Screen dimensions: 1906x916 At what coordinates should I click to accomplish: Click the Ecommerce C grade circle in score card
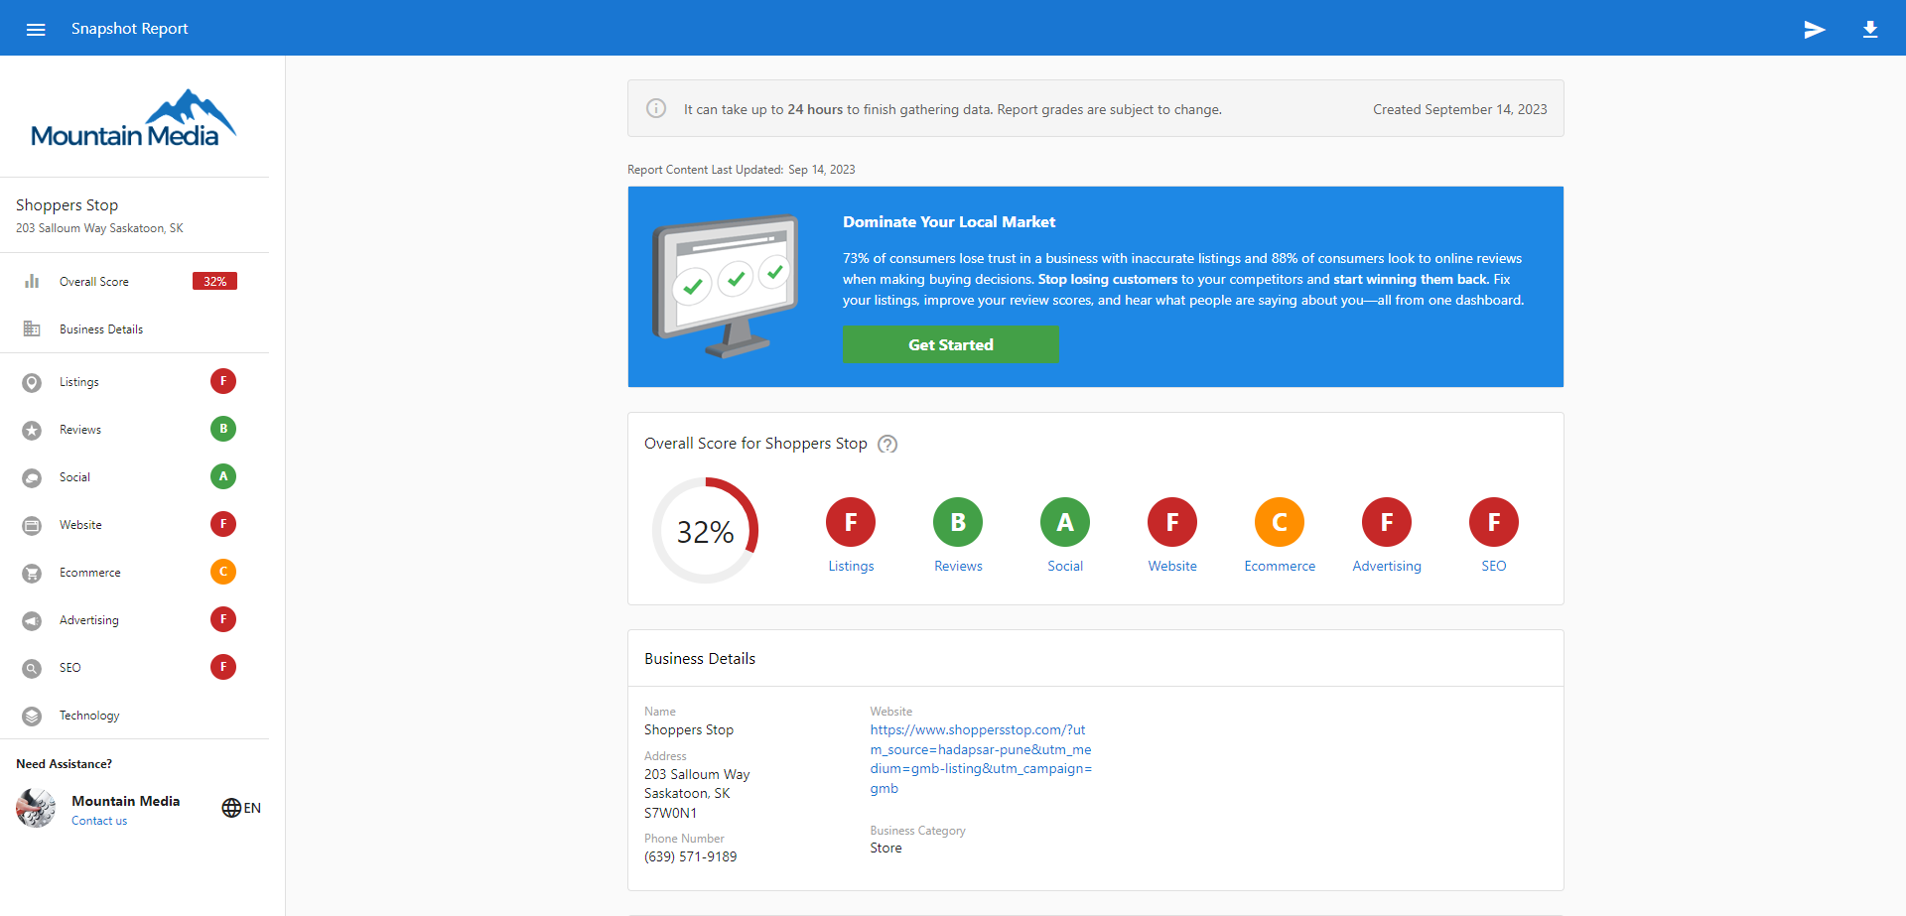1280,522
